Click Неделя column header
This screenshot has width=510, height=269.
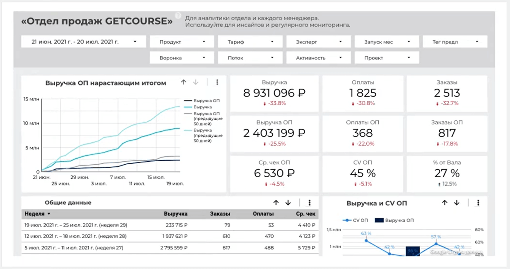click(35, 214)
